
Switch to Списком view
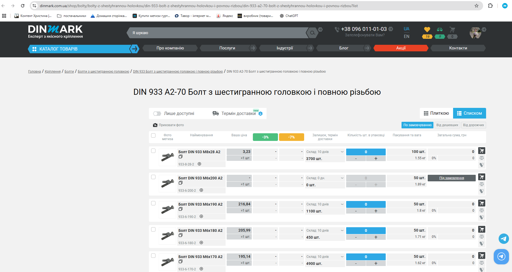469,113
